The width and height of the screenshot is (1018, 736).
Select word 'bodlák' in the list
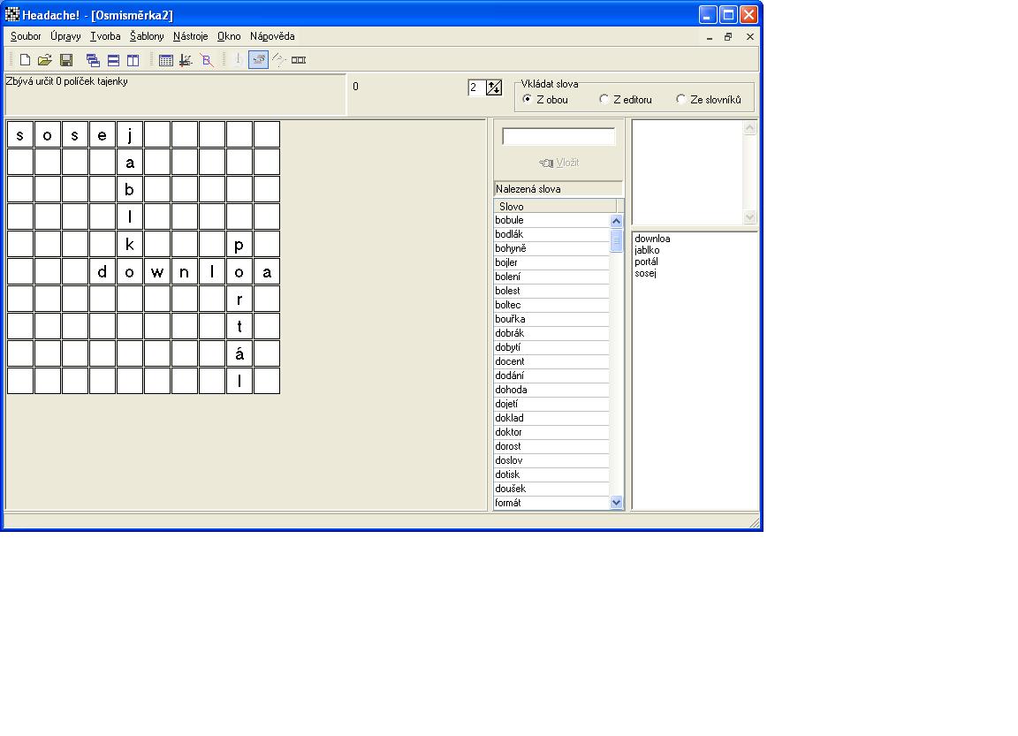pyautogui.click(x=551, y=234)
